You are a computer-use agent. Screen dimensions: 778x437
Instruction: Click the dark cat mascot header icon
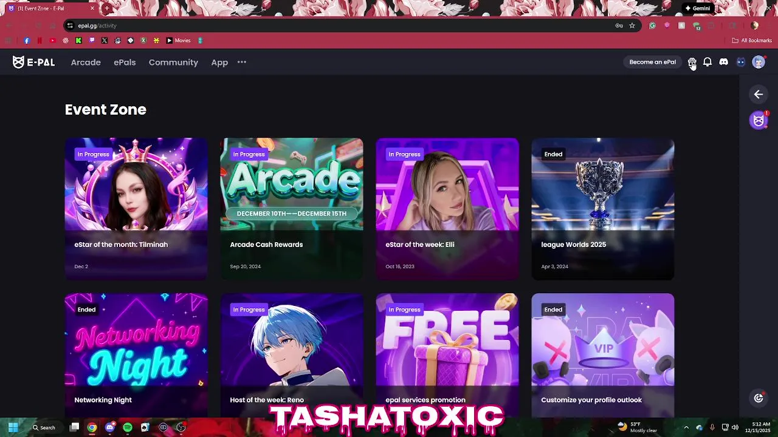741,62
